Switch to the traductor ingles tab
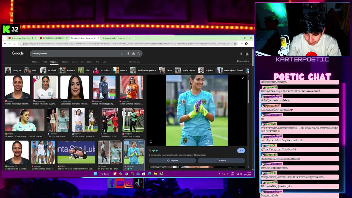Image resolution: width=352 pixels, height=198 pixels. [x=116, y=38]
